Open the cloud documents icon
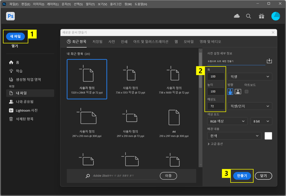The width and height of the screenshot is (286, 196). tap(236, 16)
